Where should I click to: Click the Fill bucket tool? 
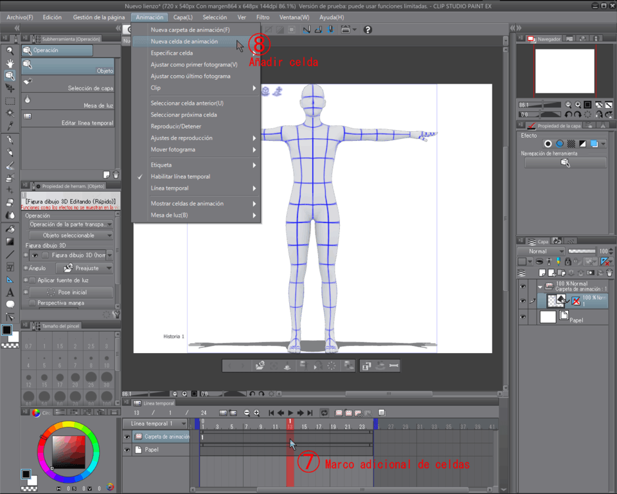(x=10, y=228)
